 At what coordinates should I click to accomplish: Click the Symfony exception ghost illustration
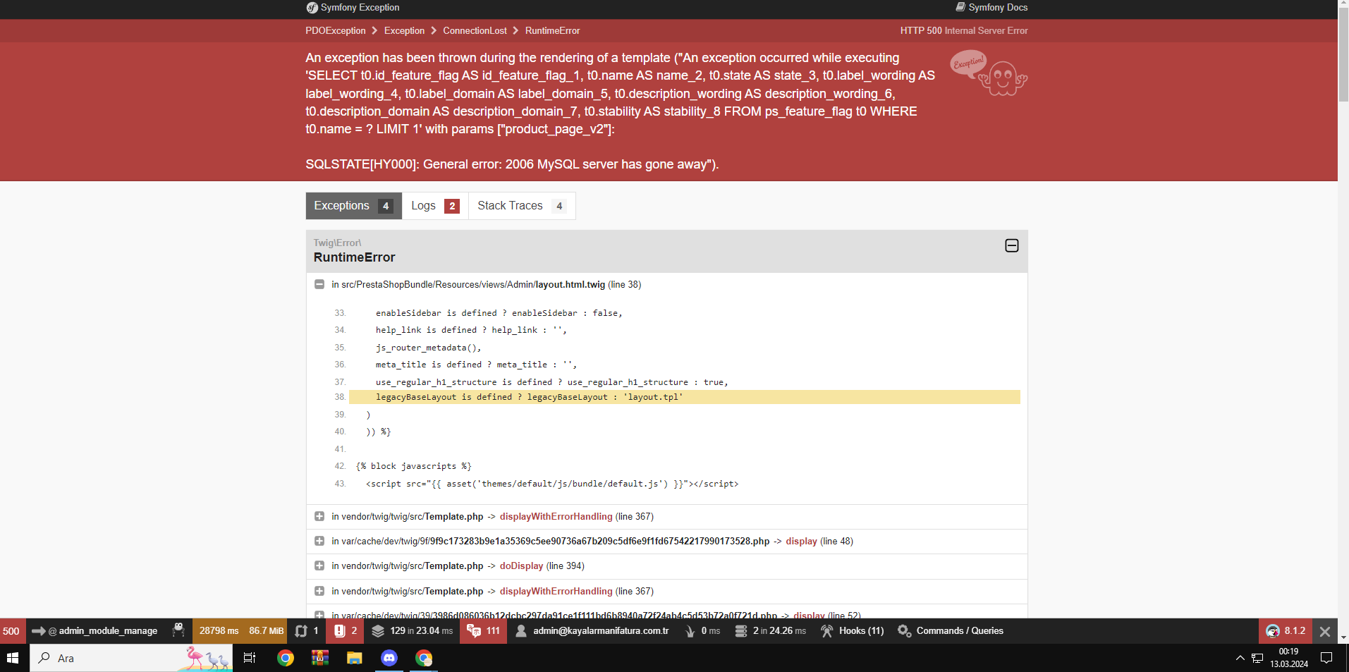coord(989,73)
